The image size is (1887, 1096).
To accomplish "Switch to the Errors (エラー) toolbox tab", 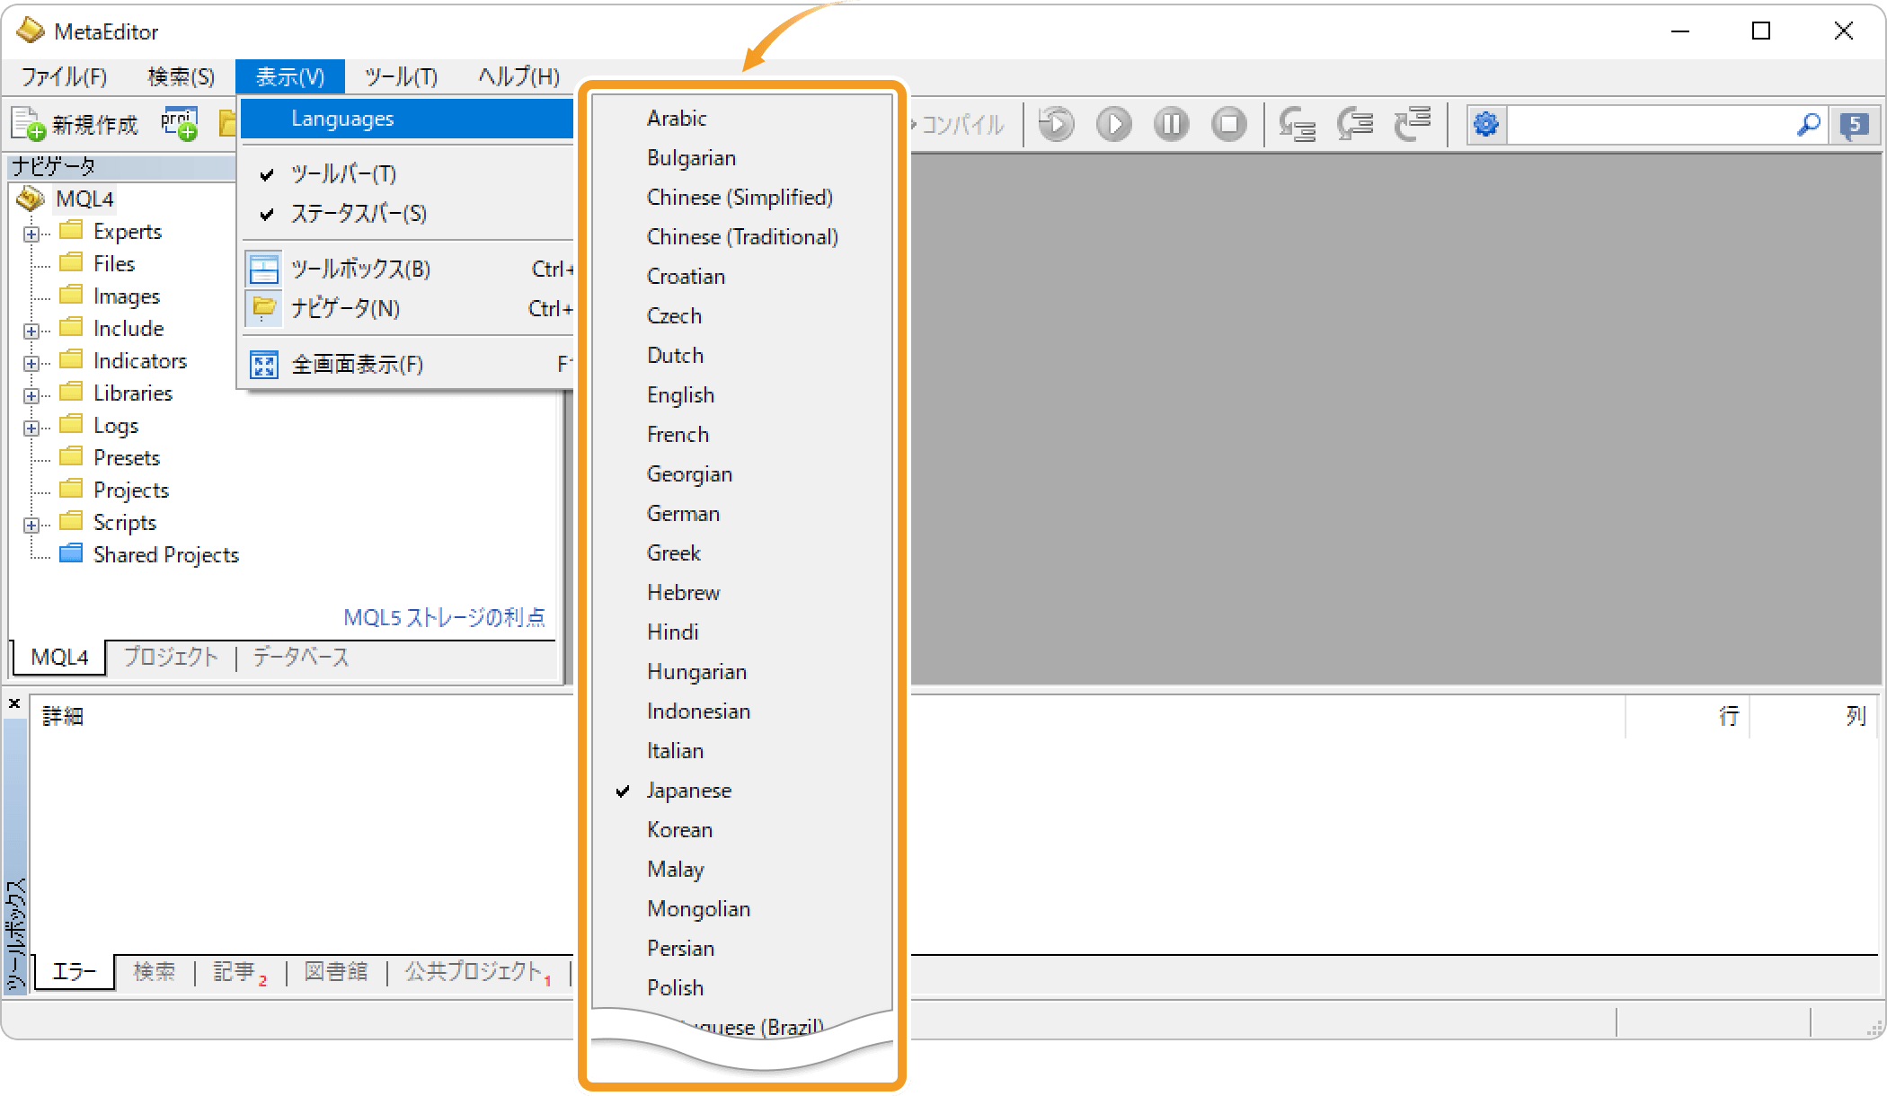I will coord(75,971).
